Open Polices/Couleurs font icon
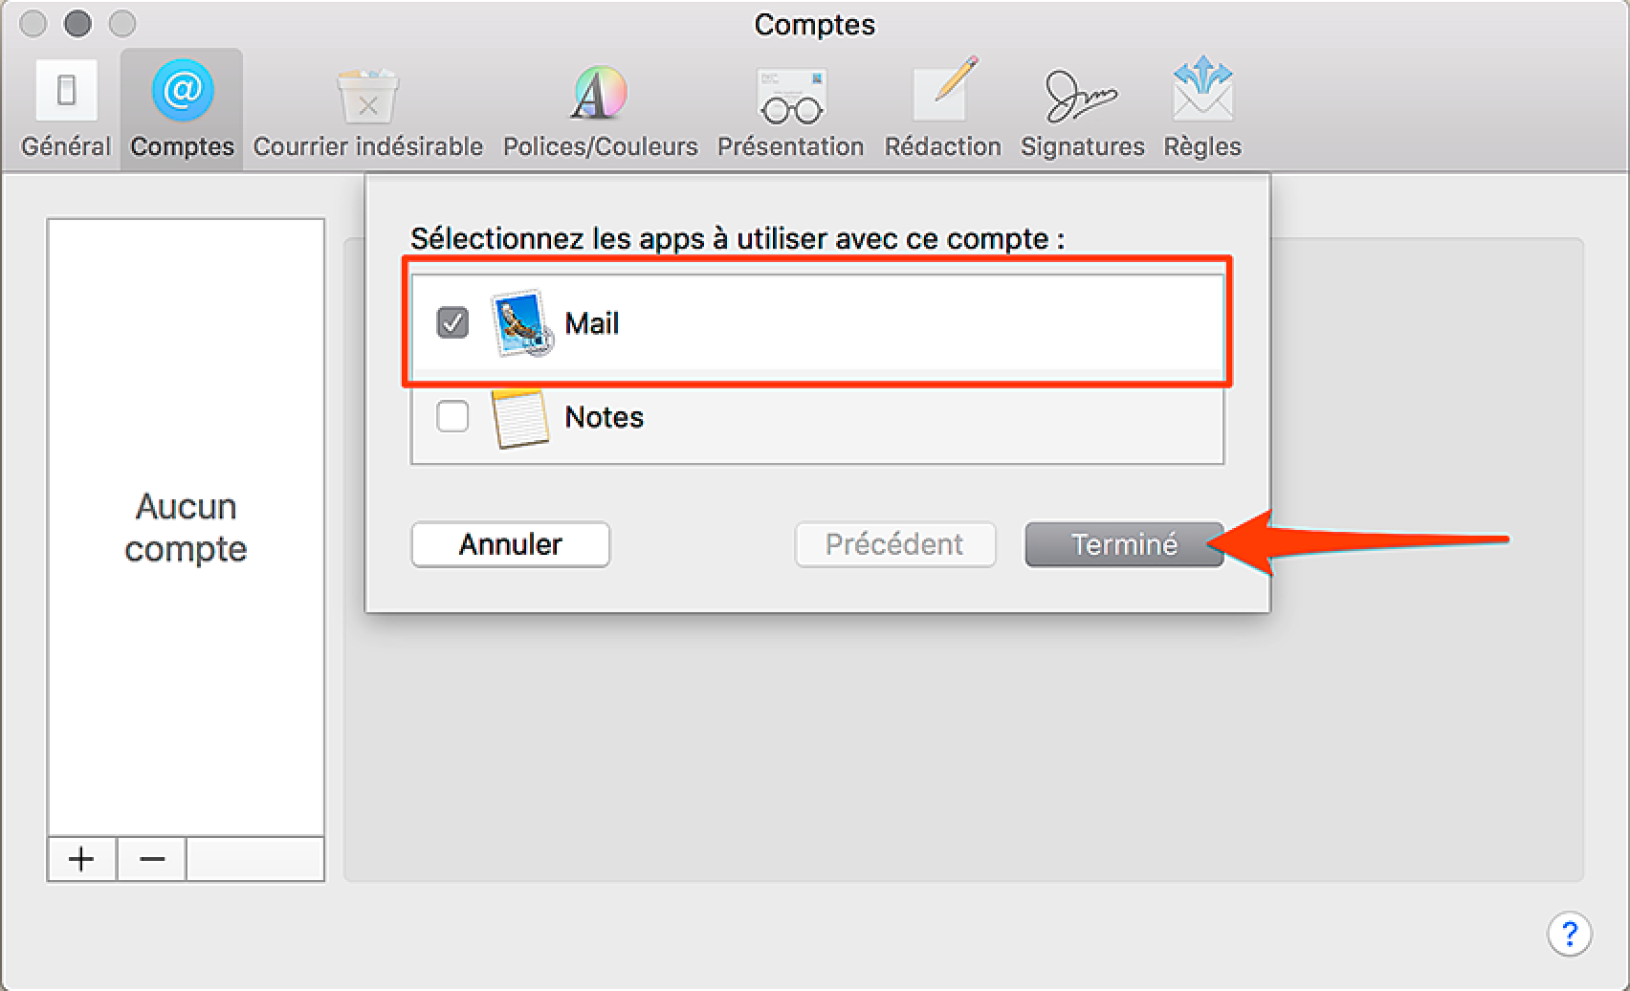The height and width of the screenshot is (991, 1630). coord(600,93)
